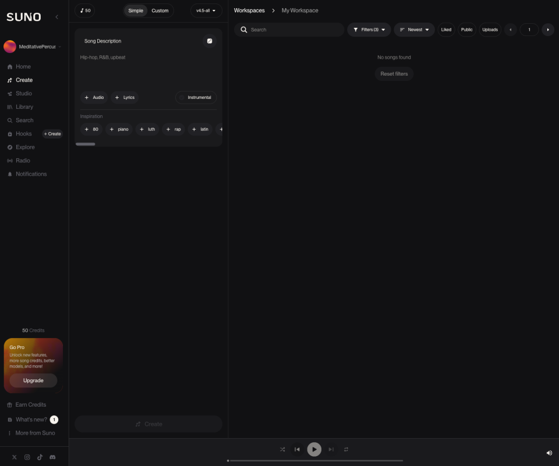Click the Workspaces breadcrumb link
The width and height of the screenshot is (559, 466).
click(249, 10)
